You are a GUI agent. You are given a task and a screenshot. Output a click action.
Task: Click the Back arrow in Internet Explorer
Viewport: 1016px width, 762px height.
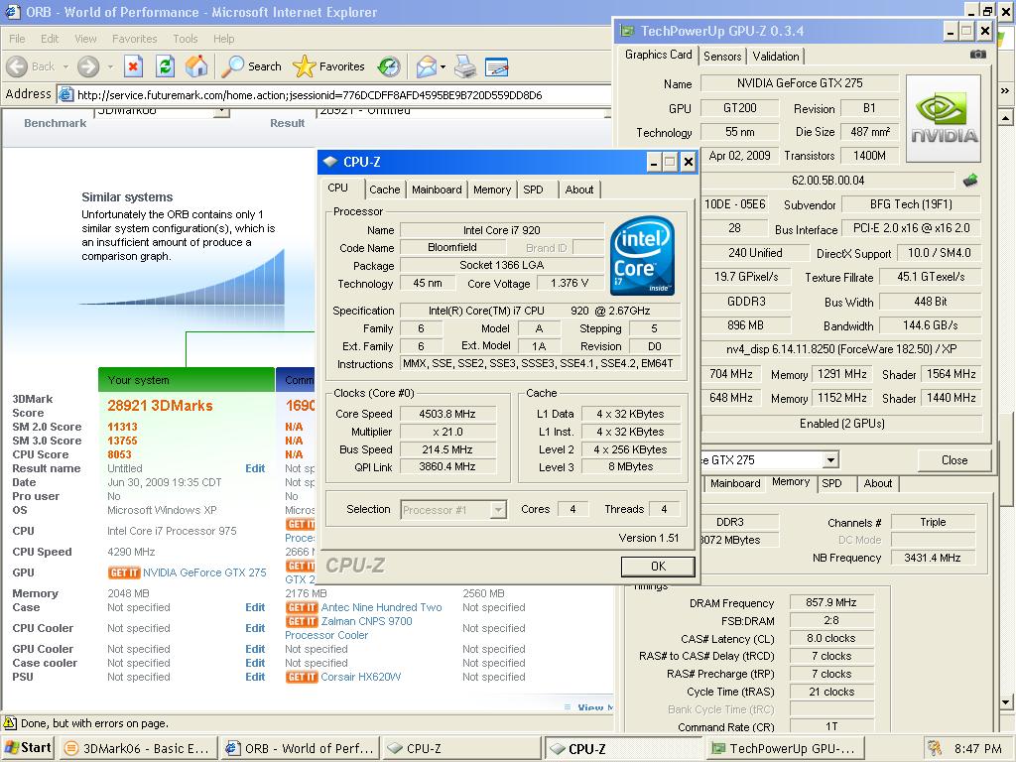coord(18,66)
